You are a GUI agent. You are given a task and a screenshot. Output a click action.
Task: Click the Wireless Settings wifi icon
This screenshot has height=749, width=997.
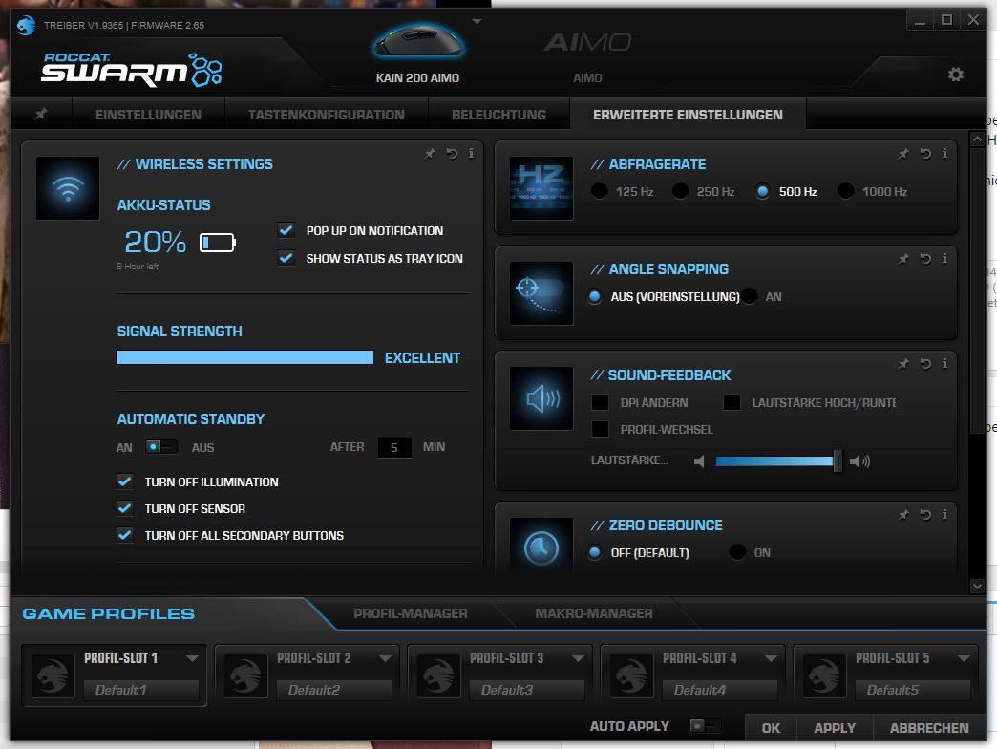point(67,187)
